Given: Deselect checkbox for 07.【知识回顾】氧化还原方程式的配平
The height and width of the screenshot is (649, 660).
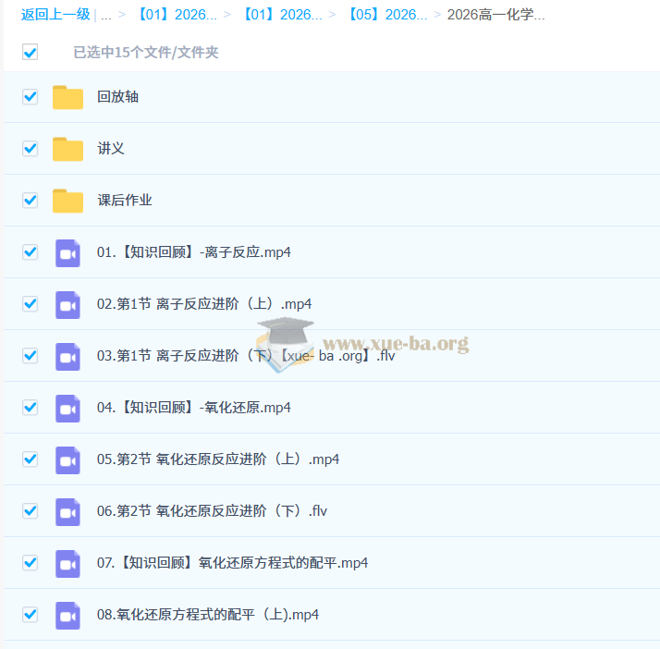Looking at the screenshot, I should point(30,563).
